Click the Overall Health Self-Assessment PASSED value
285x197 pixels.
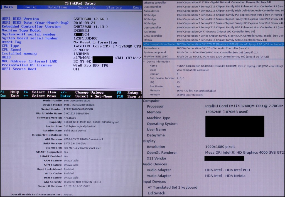68,195
